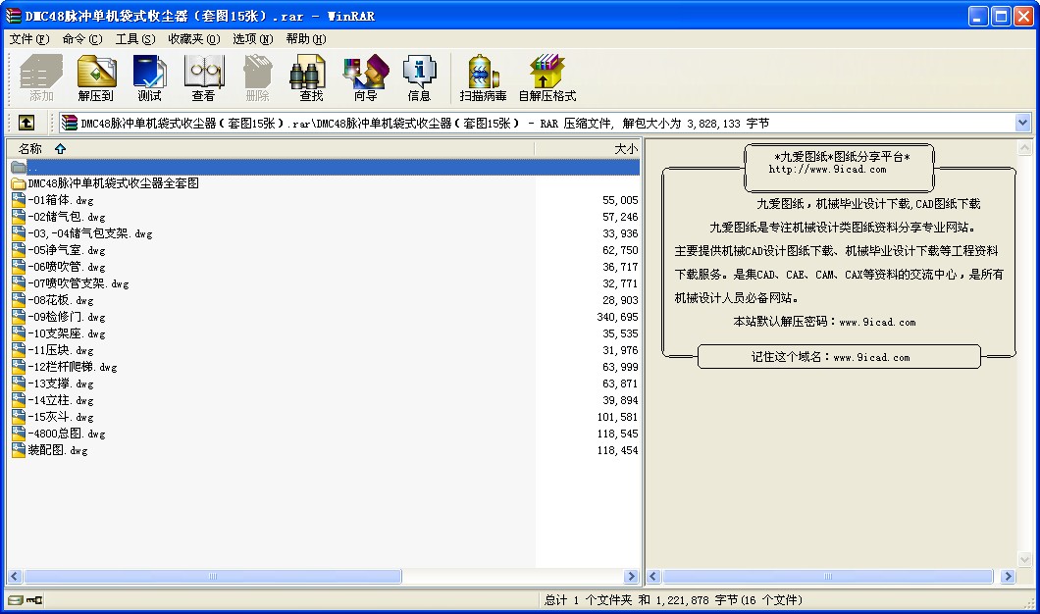The height and width of the screenshot is (614, 1040).
Task: Click the 自解压格式 (SFX) icon
Action: (x=546, y=78)
